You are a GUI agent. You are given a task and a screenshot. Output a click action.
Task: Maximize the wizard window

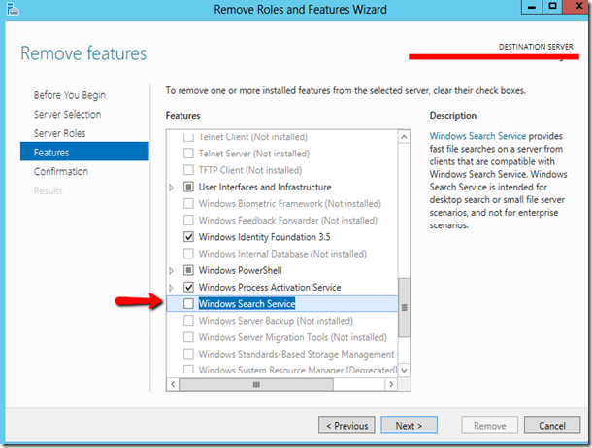pyautogui.click(x=552, y=7)
